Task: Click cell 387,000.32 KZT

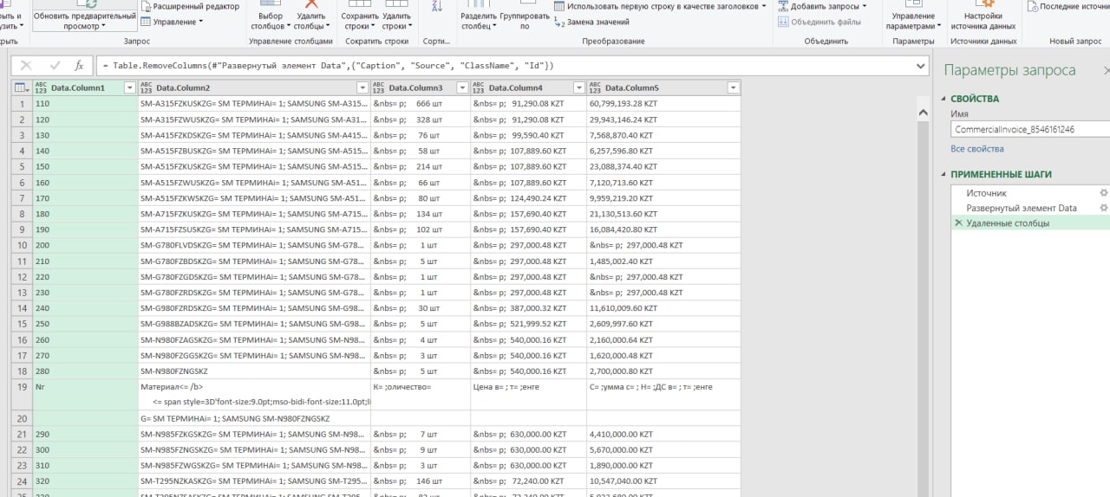Action: (x=528, y=307)
